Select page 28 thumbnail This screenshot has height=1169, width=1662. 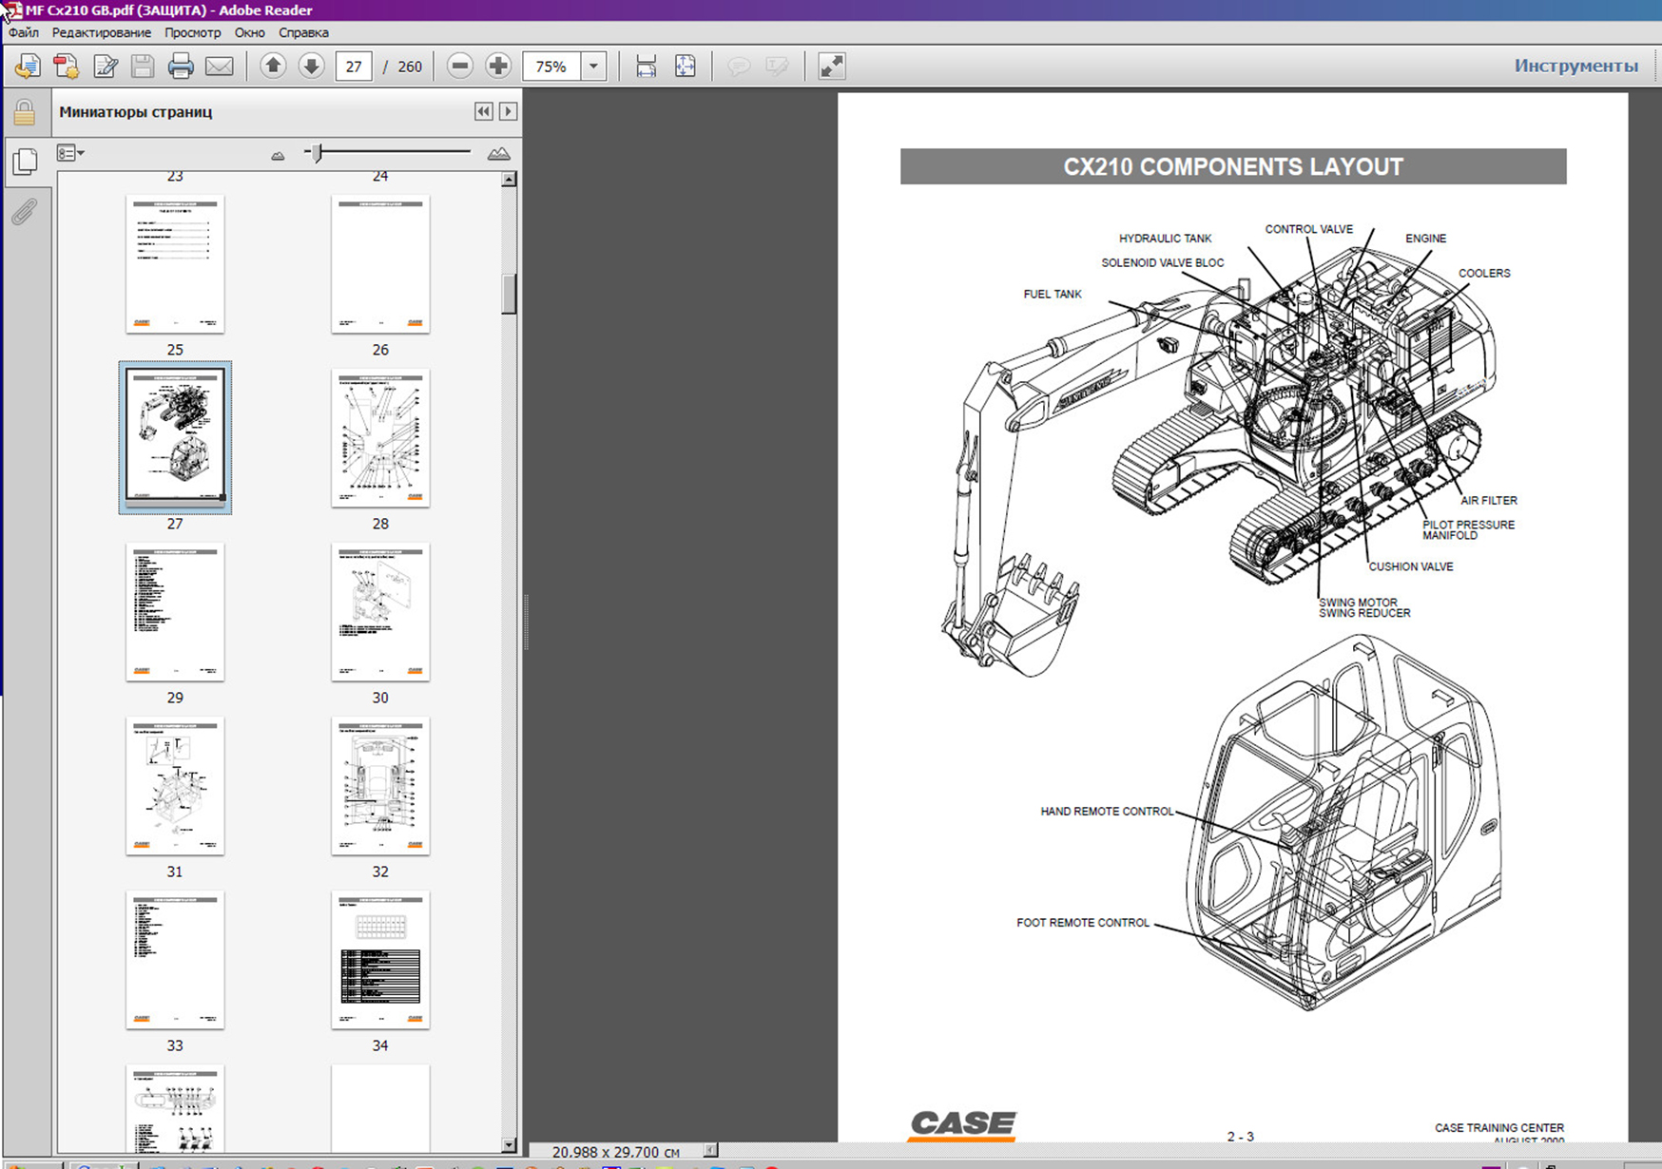pos(380,438)
